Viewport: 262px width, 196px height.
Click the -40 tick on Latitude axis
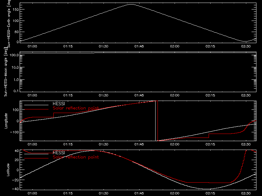(15, 189)
